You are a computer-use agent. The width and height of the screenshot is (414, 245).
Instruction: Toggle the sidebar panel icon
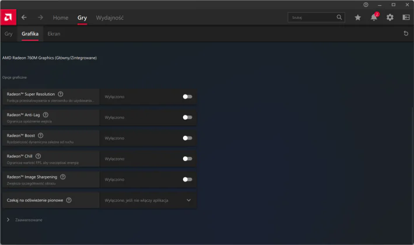click(406, 17)
